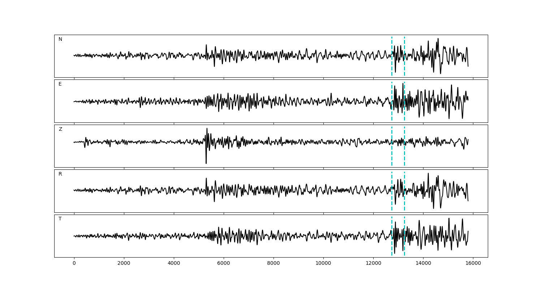Click the x-axis tick label 2000

(x=124, y=264)
